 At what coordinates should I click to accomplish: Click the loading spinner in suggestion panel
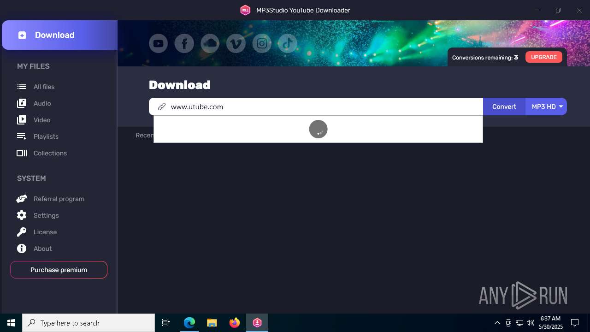coord(318,129)
